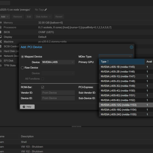Click the Hard Disk row icon
This screenshot has width=153, height=153.
(1, 51)
